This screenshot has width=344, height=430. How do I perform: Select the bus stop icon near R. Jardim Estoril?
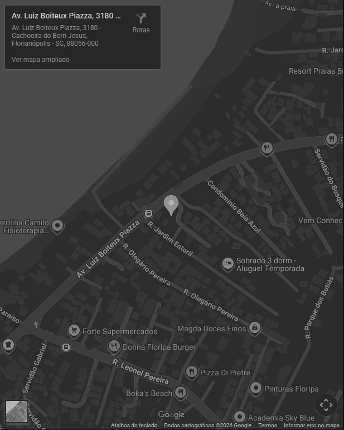coord(148,213)
